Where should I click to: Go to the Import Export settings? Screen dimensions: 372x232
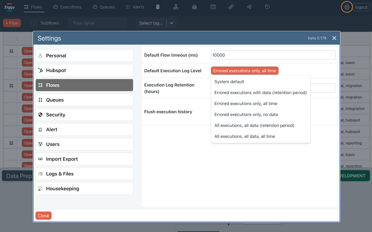[84, 159]
